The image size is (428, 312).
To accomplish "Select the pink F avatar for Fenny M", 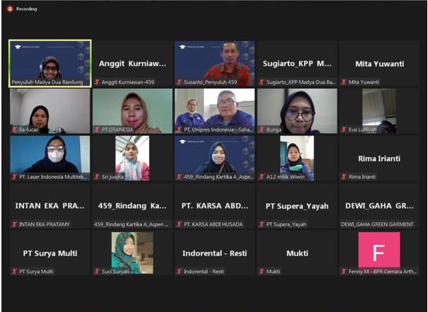I will [x=379, y=250].
